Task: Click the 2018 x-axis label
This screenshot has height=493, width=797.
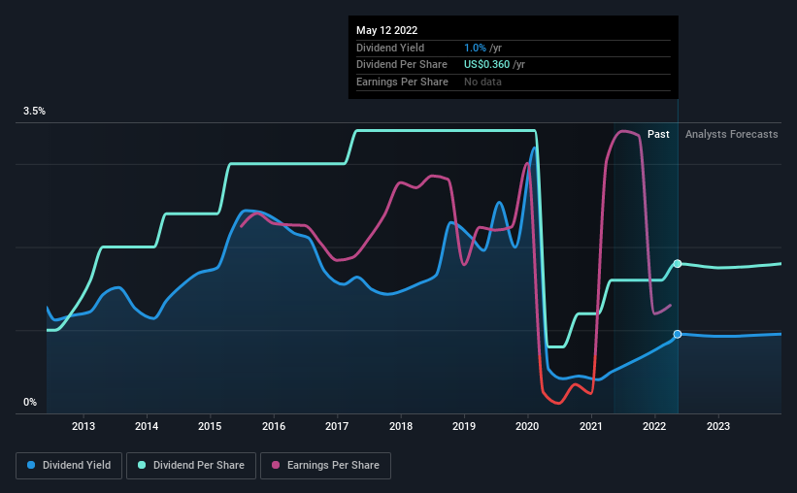Action: [x=401, y=426]
